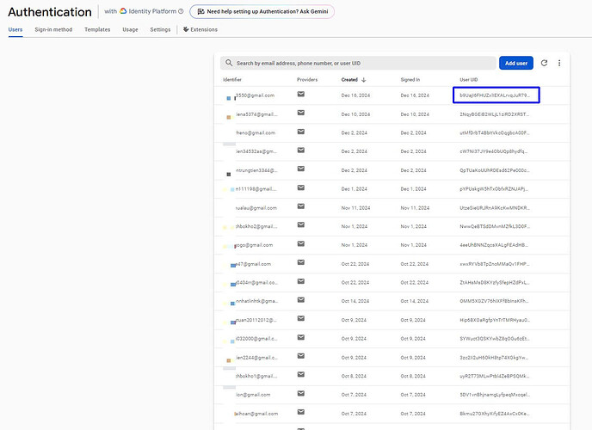592x430 pixels.
Task: Open the Templates tab
Action: [97, 29]
